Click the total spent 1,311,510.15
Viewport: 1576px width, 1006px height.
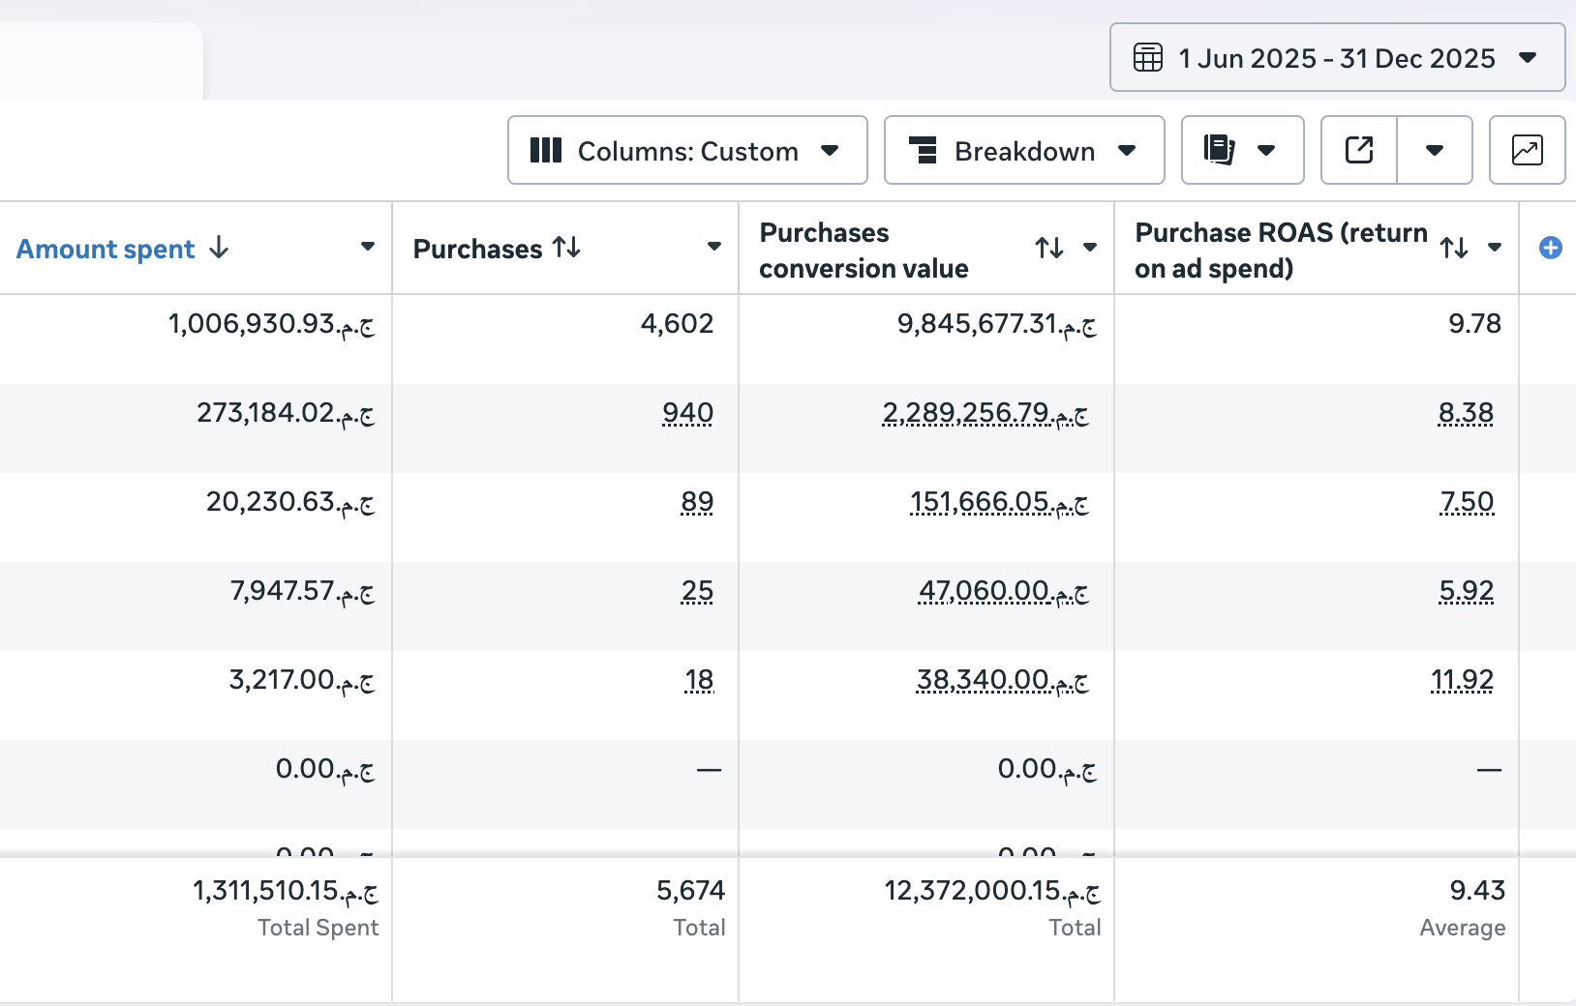coord(286,891)
